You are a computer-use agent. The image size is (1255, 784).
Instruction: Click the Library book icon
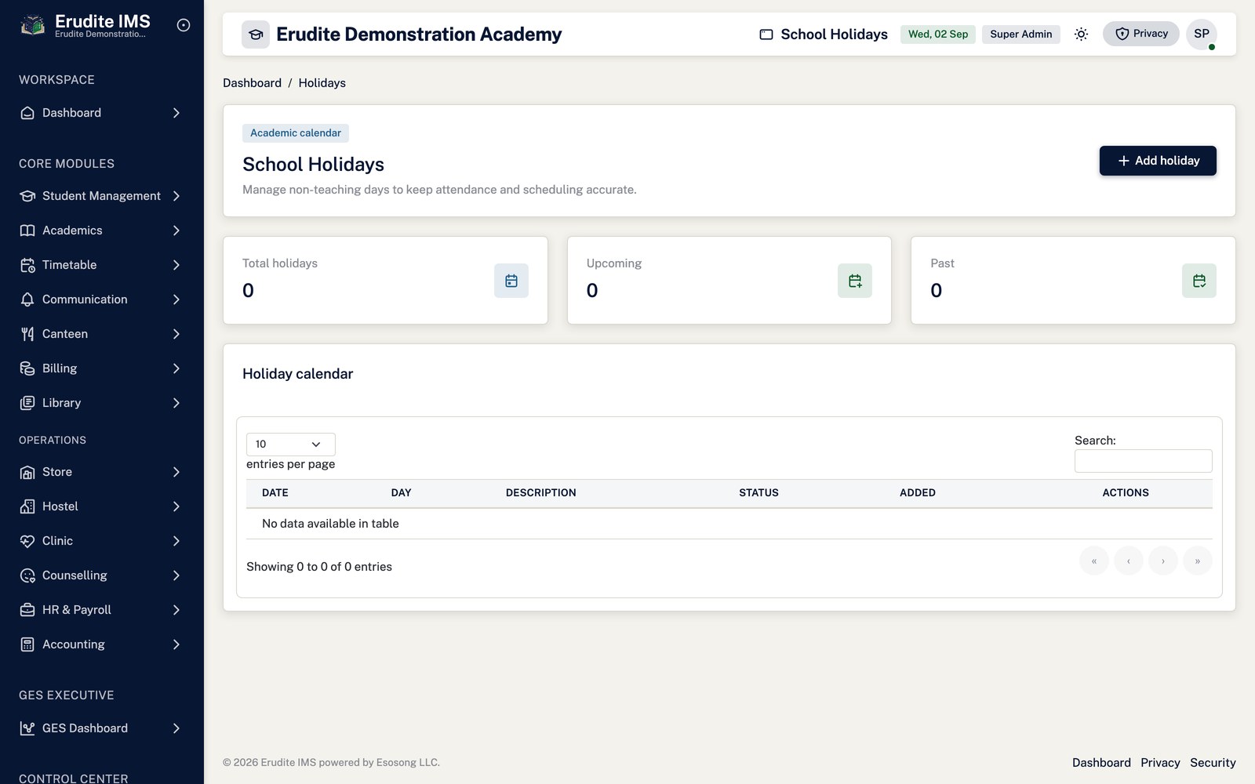pyautogui.click(x=27, y=403)
